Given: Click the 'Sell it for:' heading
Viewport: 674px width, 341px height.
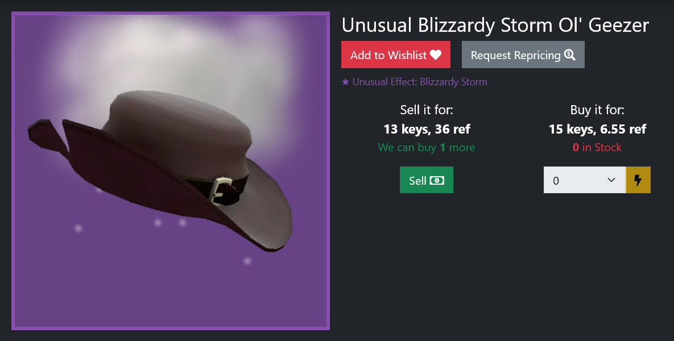Looking at the screenshot, I should pyautogui.click(x=427, y=110).
